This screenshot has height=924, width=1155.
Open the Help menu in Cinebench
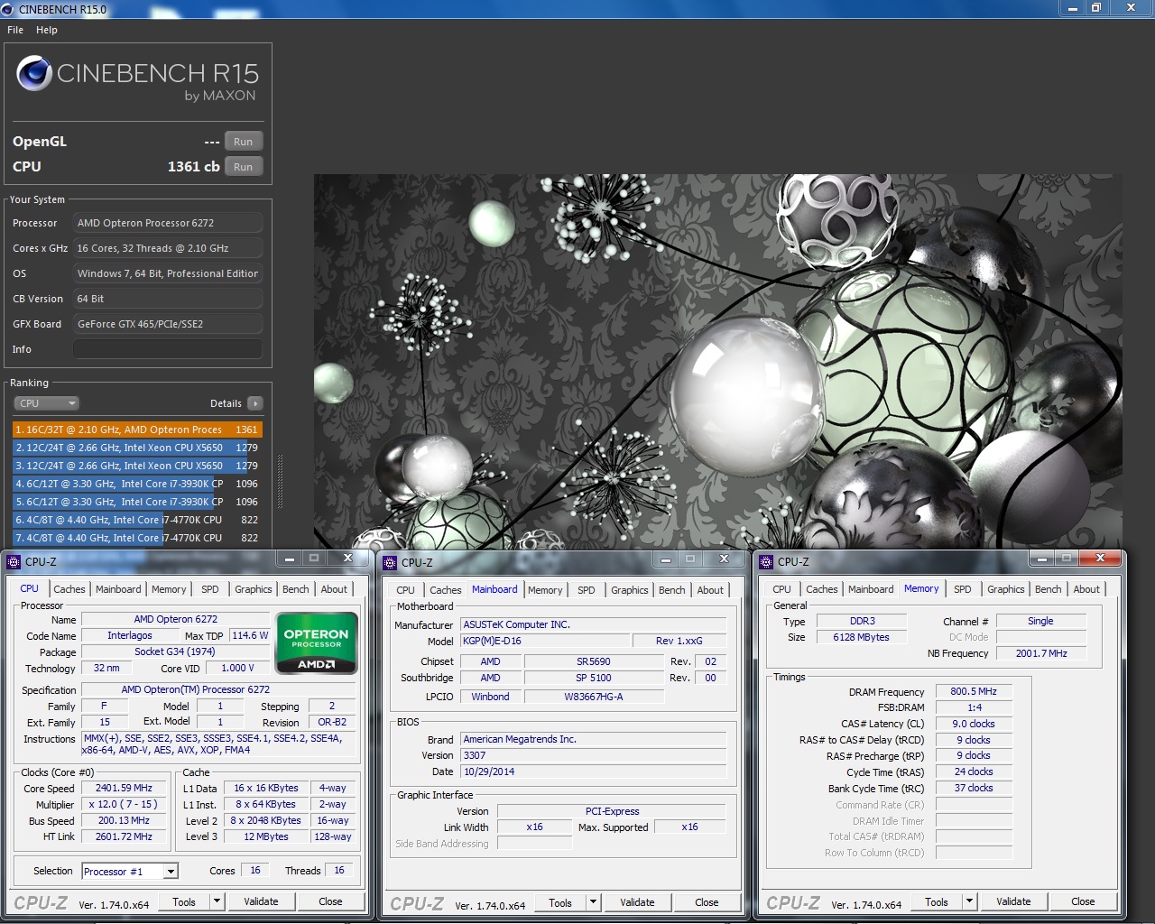(47, 30)
